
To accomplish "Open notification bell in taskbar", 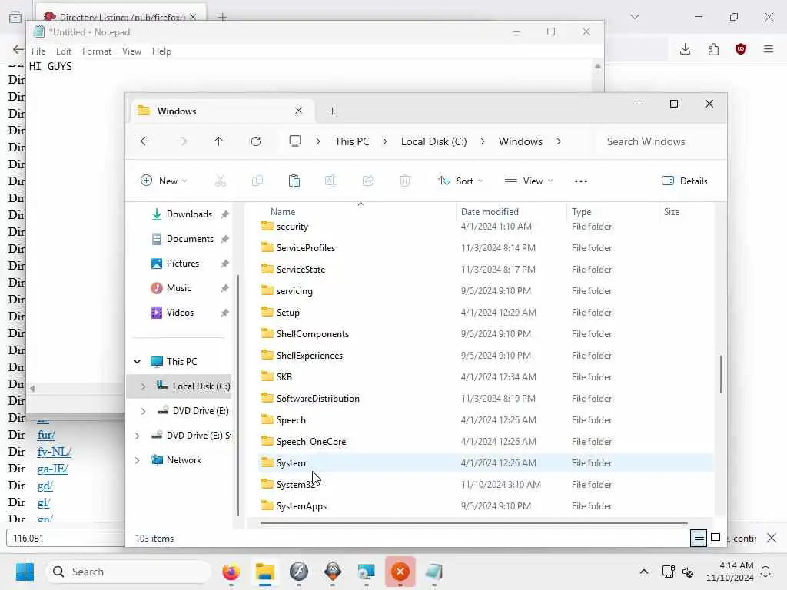I will [x=766, y=572].
